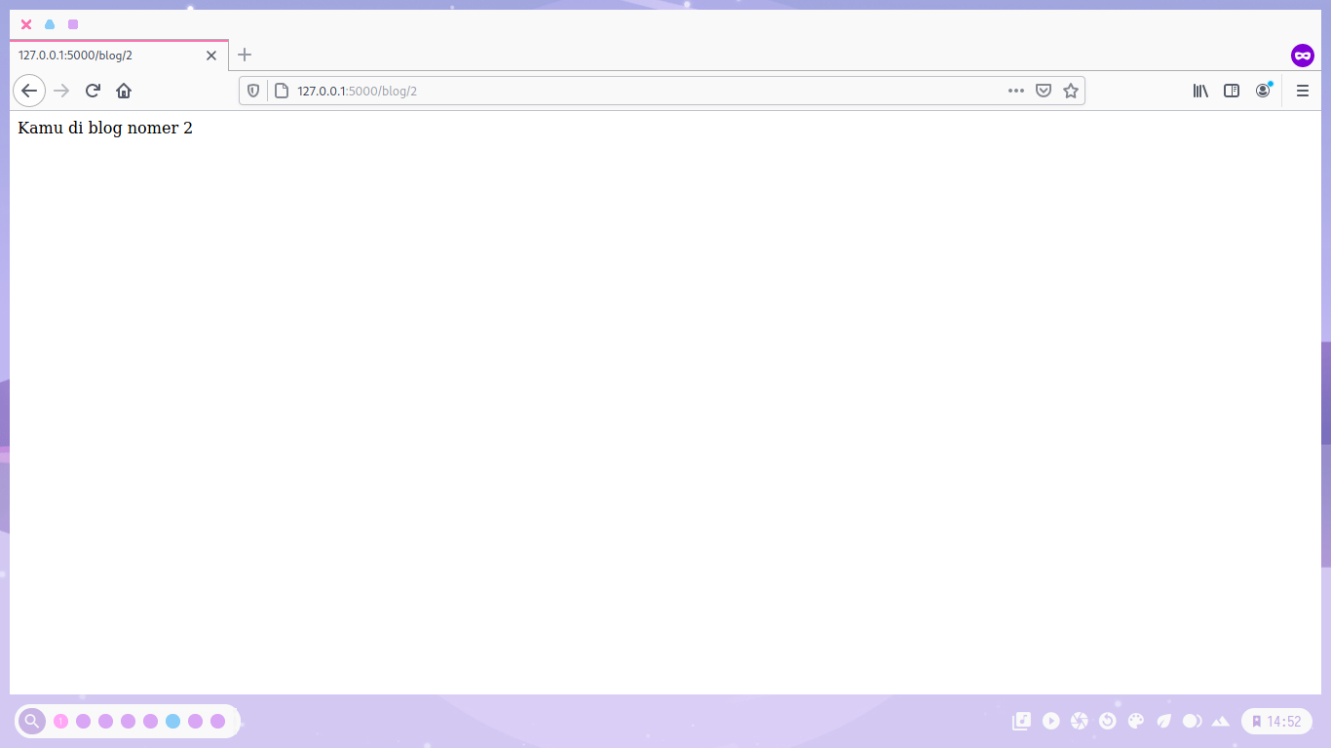
Task: Toggle the sidebar view
Action: click(1232, 91)
